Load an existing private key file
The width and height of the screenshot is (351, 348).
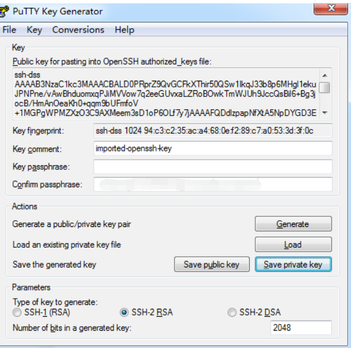pyautogui.click(x=293, y=244)
